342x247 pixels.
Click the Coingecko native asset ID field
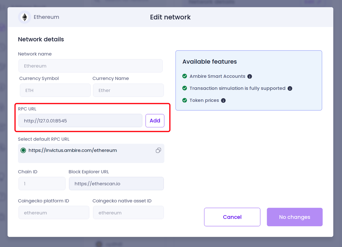pyautogui.click(x=128, y=213)
